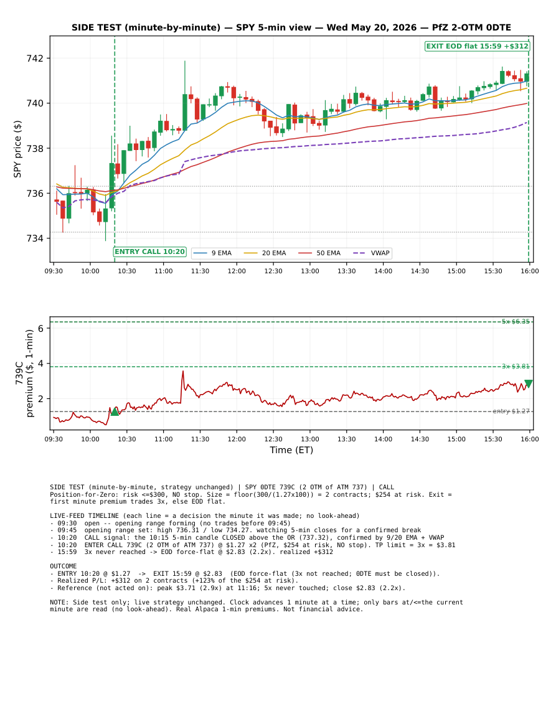
Task: Click the 15:30 tick under the SPY price chart
Action: point(493,271)
